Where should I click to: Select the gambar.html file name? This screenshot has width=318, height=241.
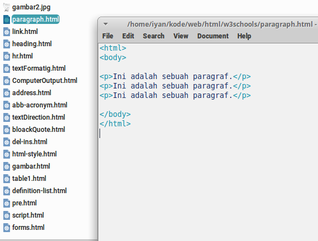click(31, 166)
